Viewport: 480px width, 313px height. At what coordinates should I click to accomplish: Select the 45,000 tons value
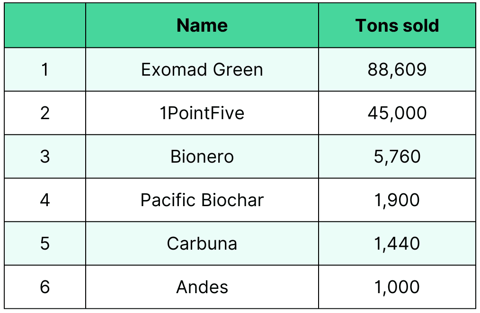pos(397,113)
